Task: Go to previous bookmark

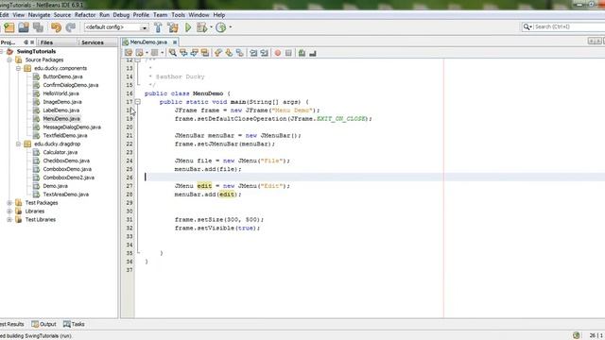Action: 218,53
